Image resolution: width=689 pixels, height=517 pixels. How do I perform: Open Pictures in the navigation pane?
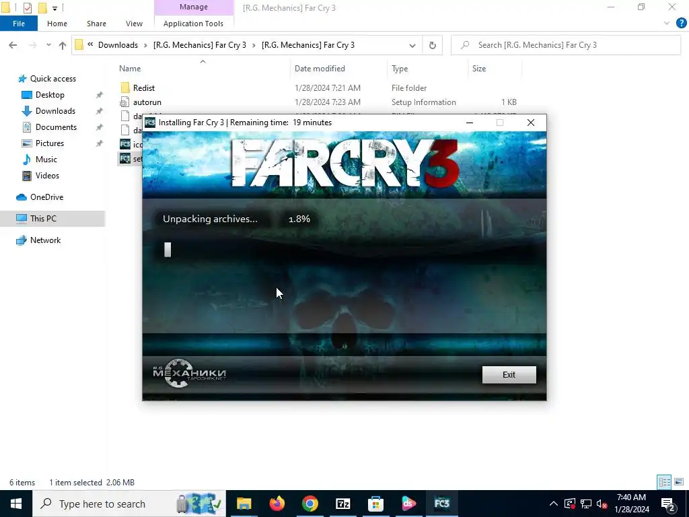point(49,143)
